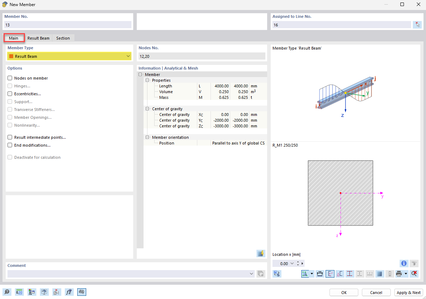Click the swap view icon below Location x

[277, 274]
